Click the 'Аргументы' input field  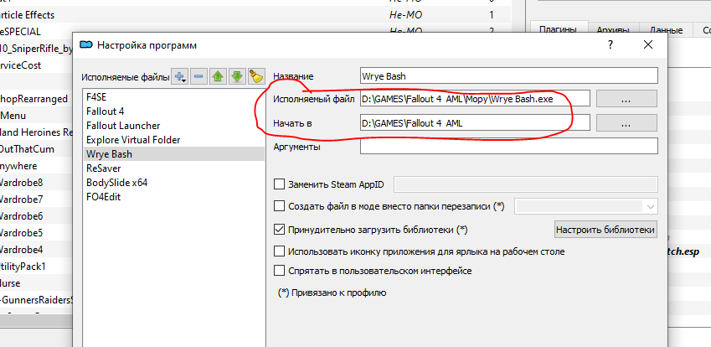[x=508, y=147]
